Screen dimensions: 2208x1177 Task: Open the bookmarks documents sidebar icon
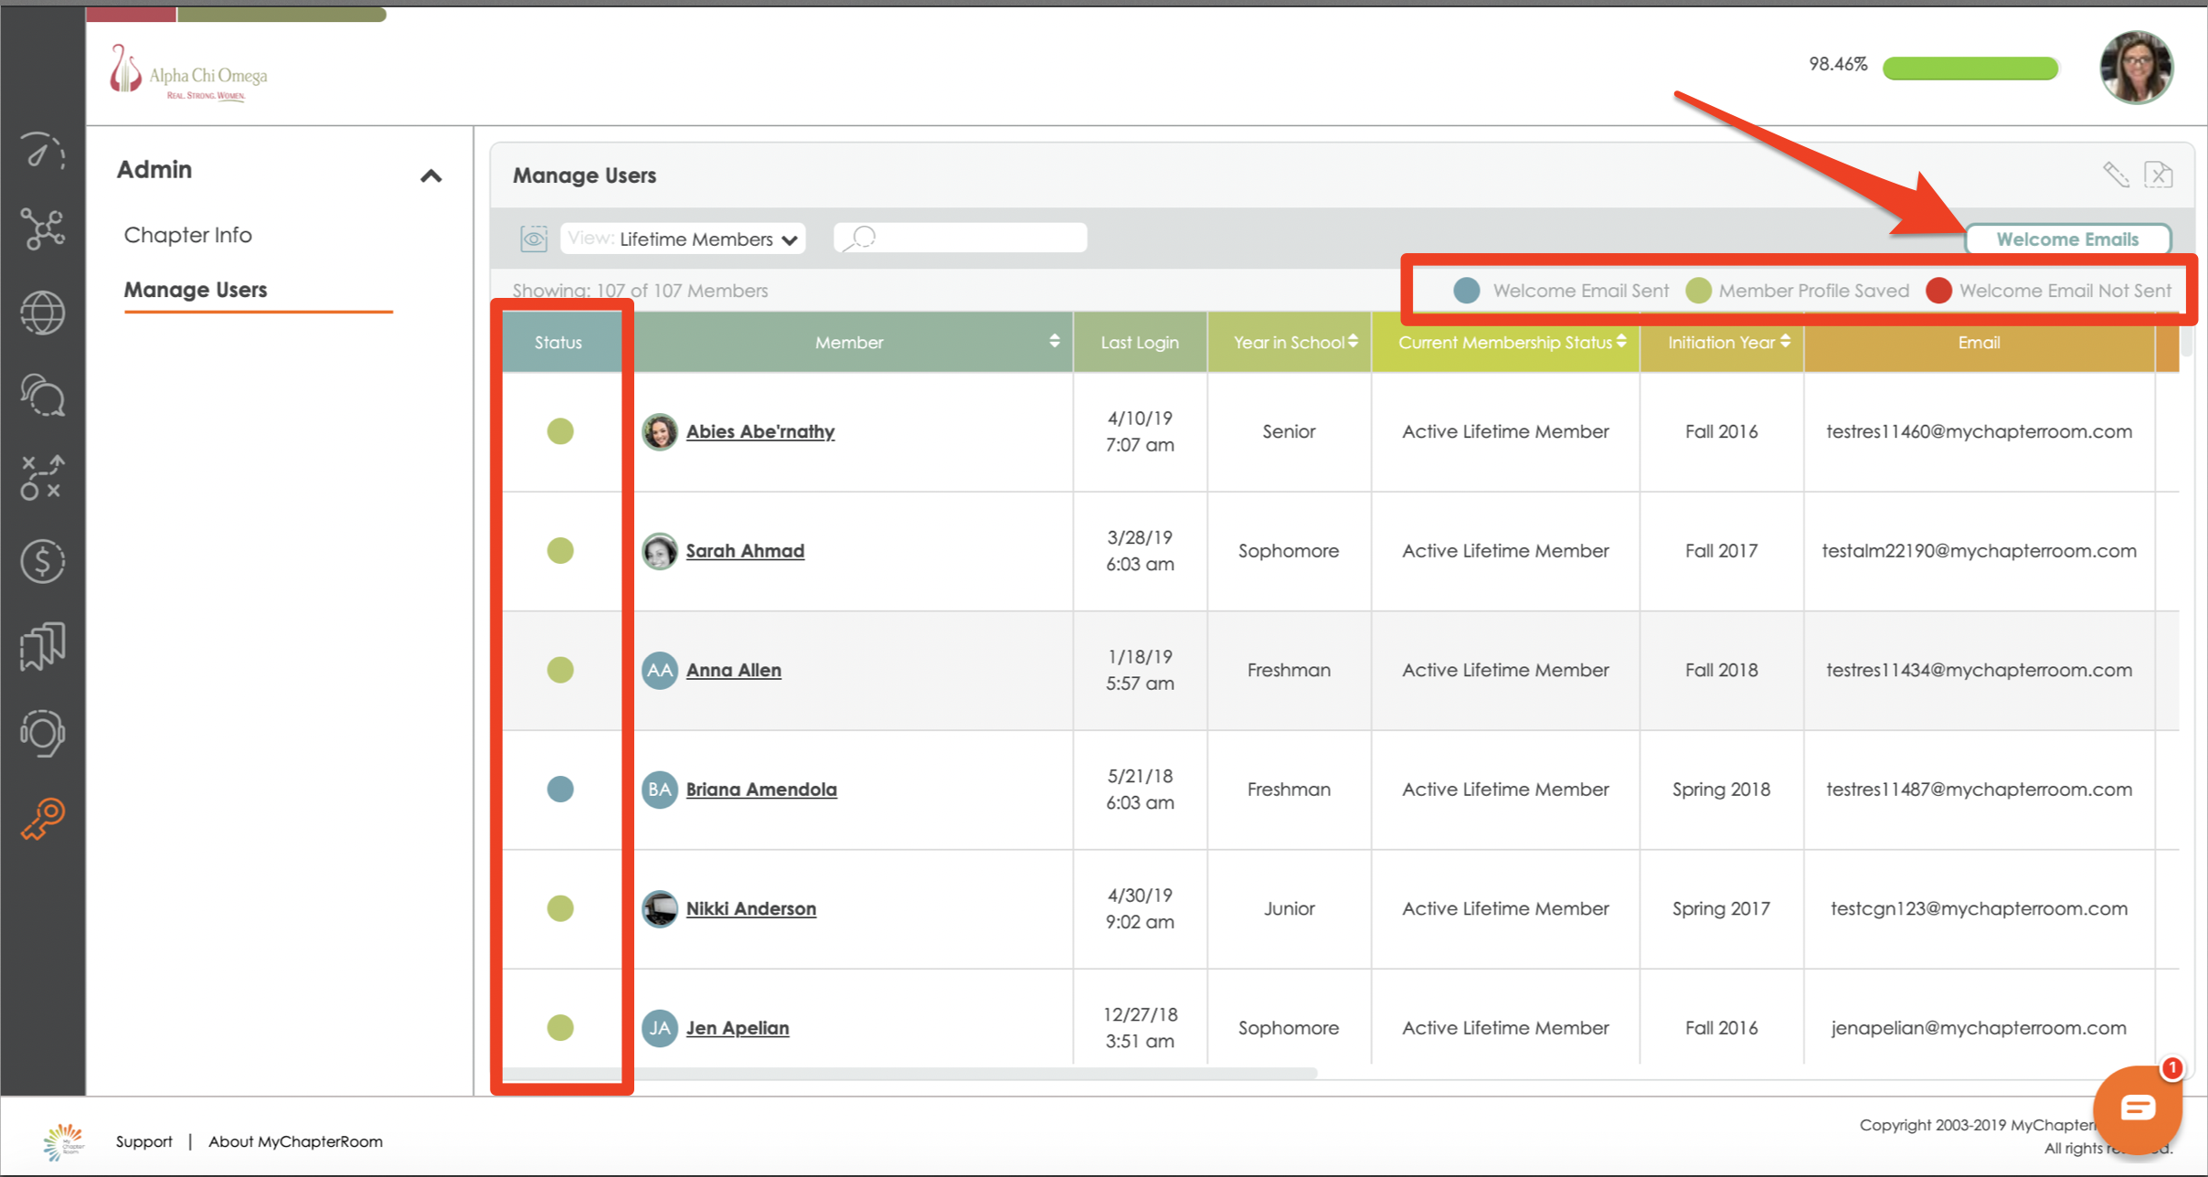42,646
